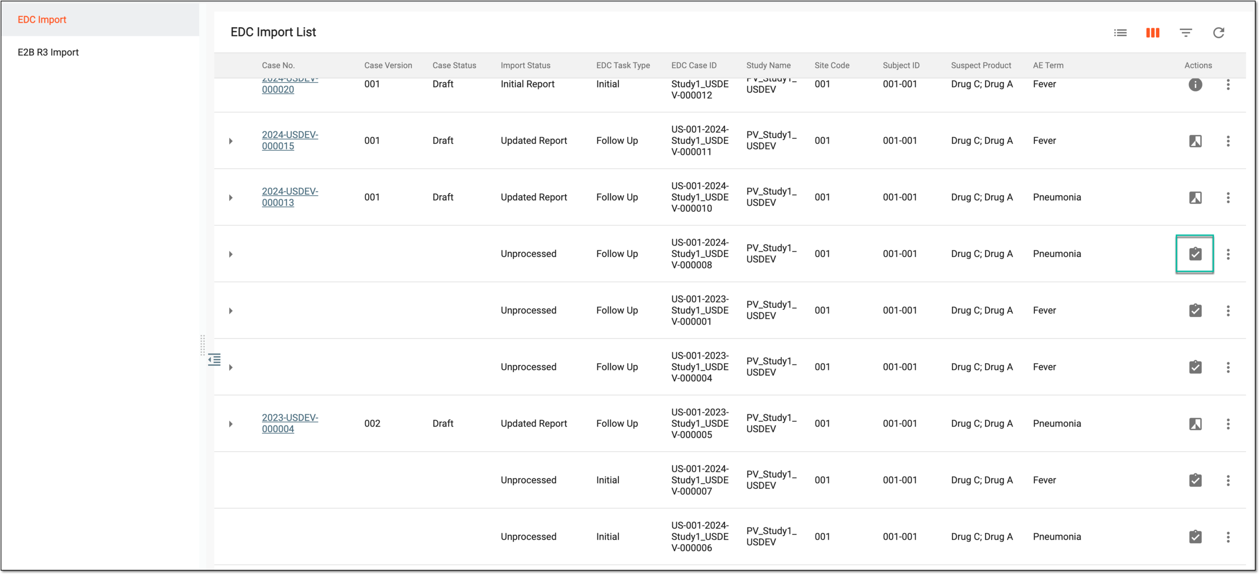Click process clipboard icon for V-000001 row
Viewport: 1259px width, 574px height.
[x=1195, y=310]
